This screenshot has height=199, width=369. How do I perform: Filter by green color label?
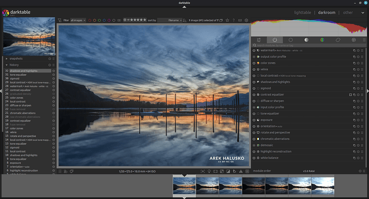99,20
